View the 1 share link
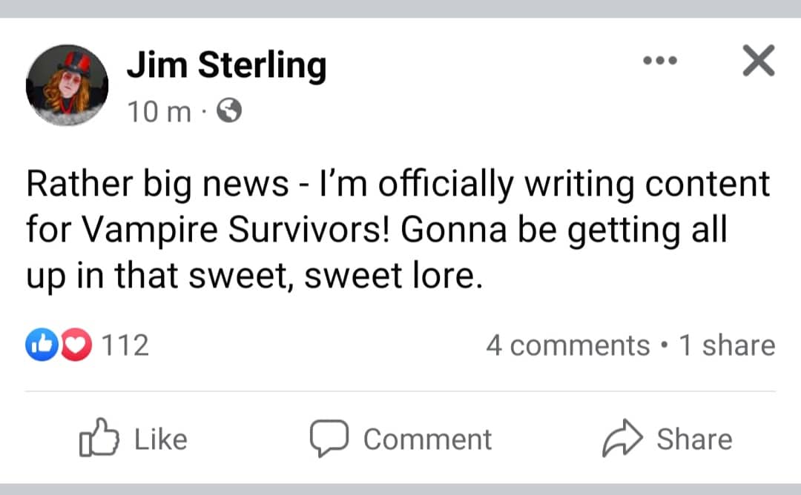 (x=727, y=345)
